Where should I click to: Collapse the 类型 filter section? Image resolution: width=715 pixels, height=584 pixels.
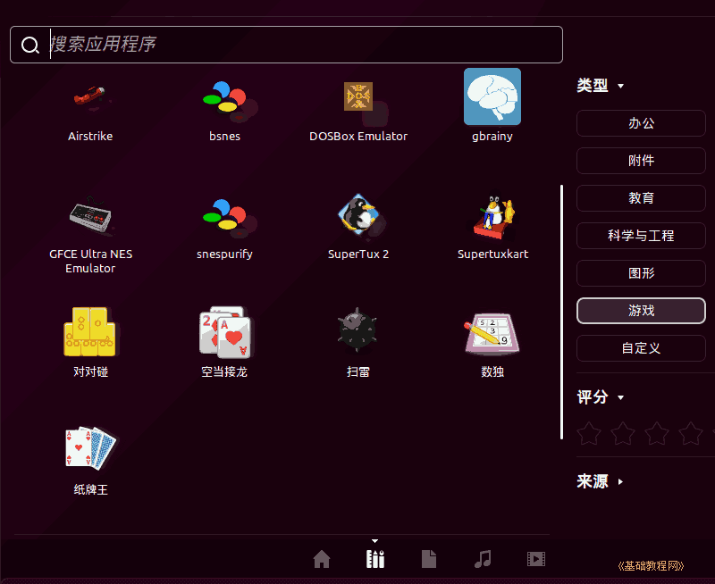point(600,86)
